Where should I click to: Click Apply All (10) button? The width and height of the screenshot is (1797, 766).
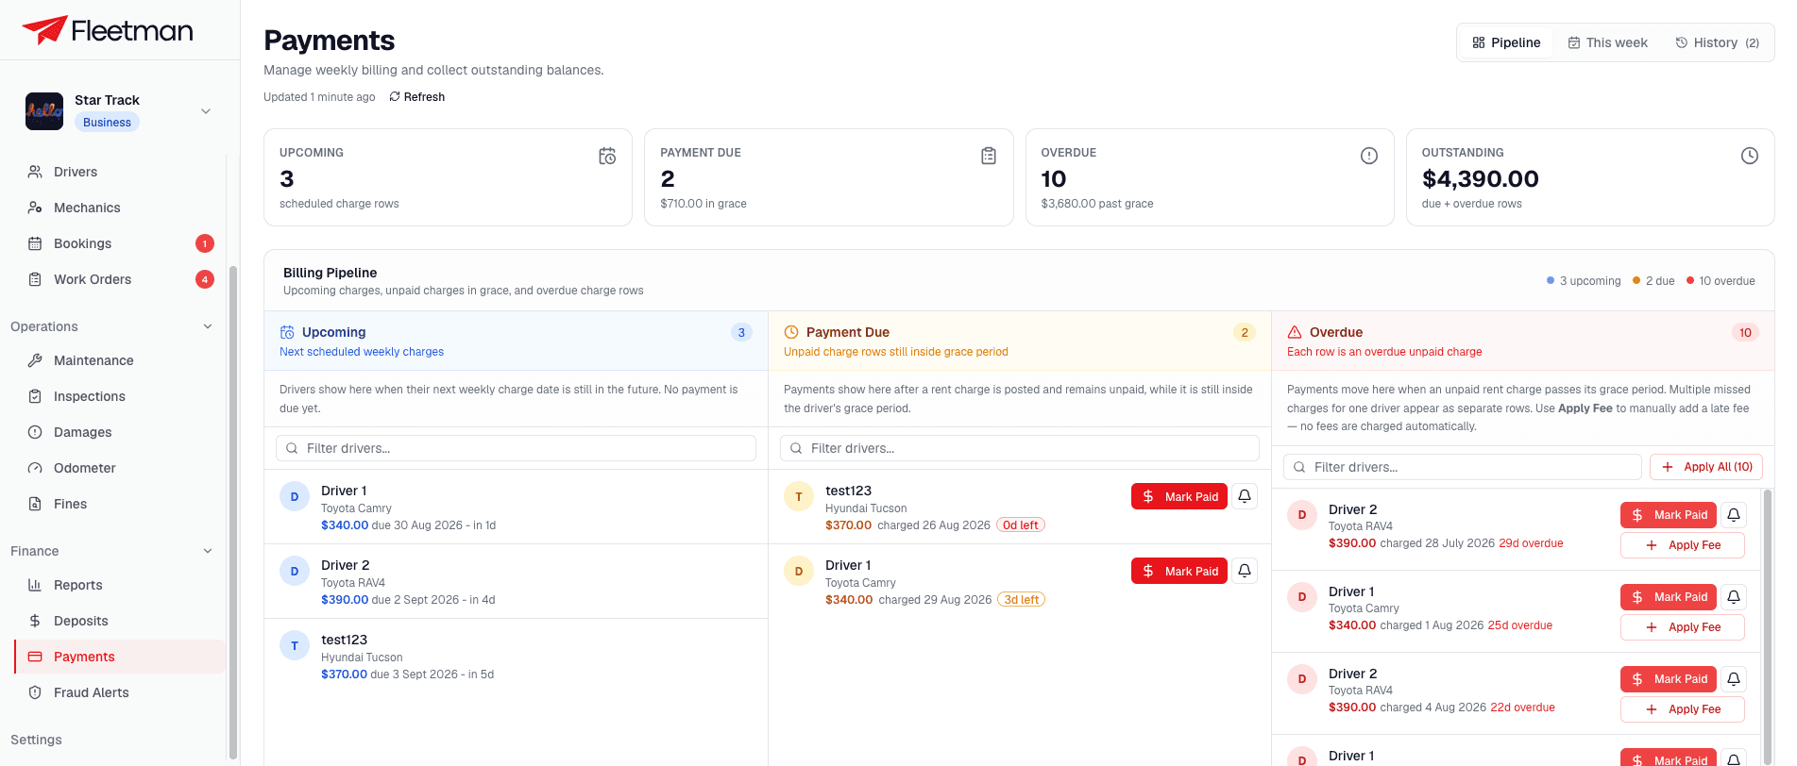pyautogui.click(x=1705, y=467)
